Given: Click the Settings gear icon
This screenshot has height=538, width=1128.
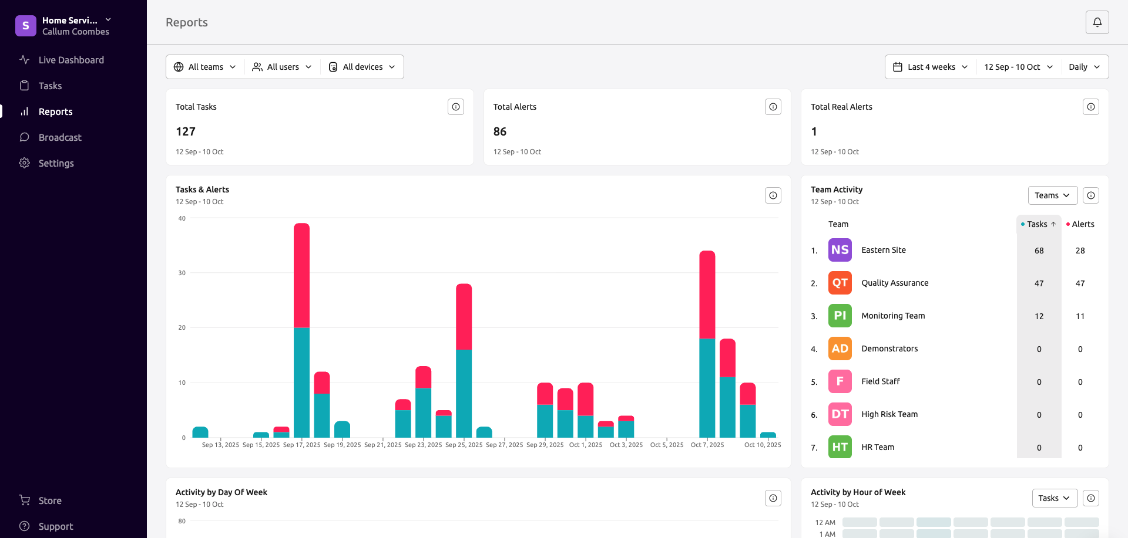Looking at the screenshot, I should point(24,163).
